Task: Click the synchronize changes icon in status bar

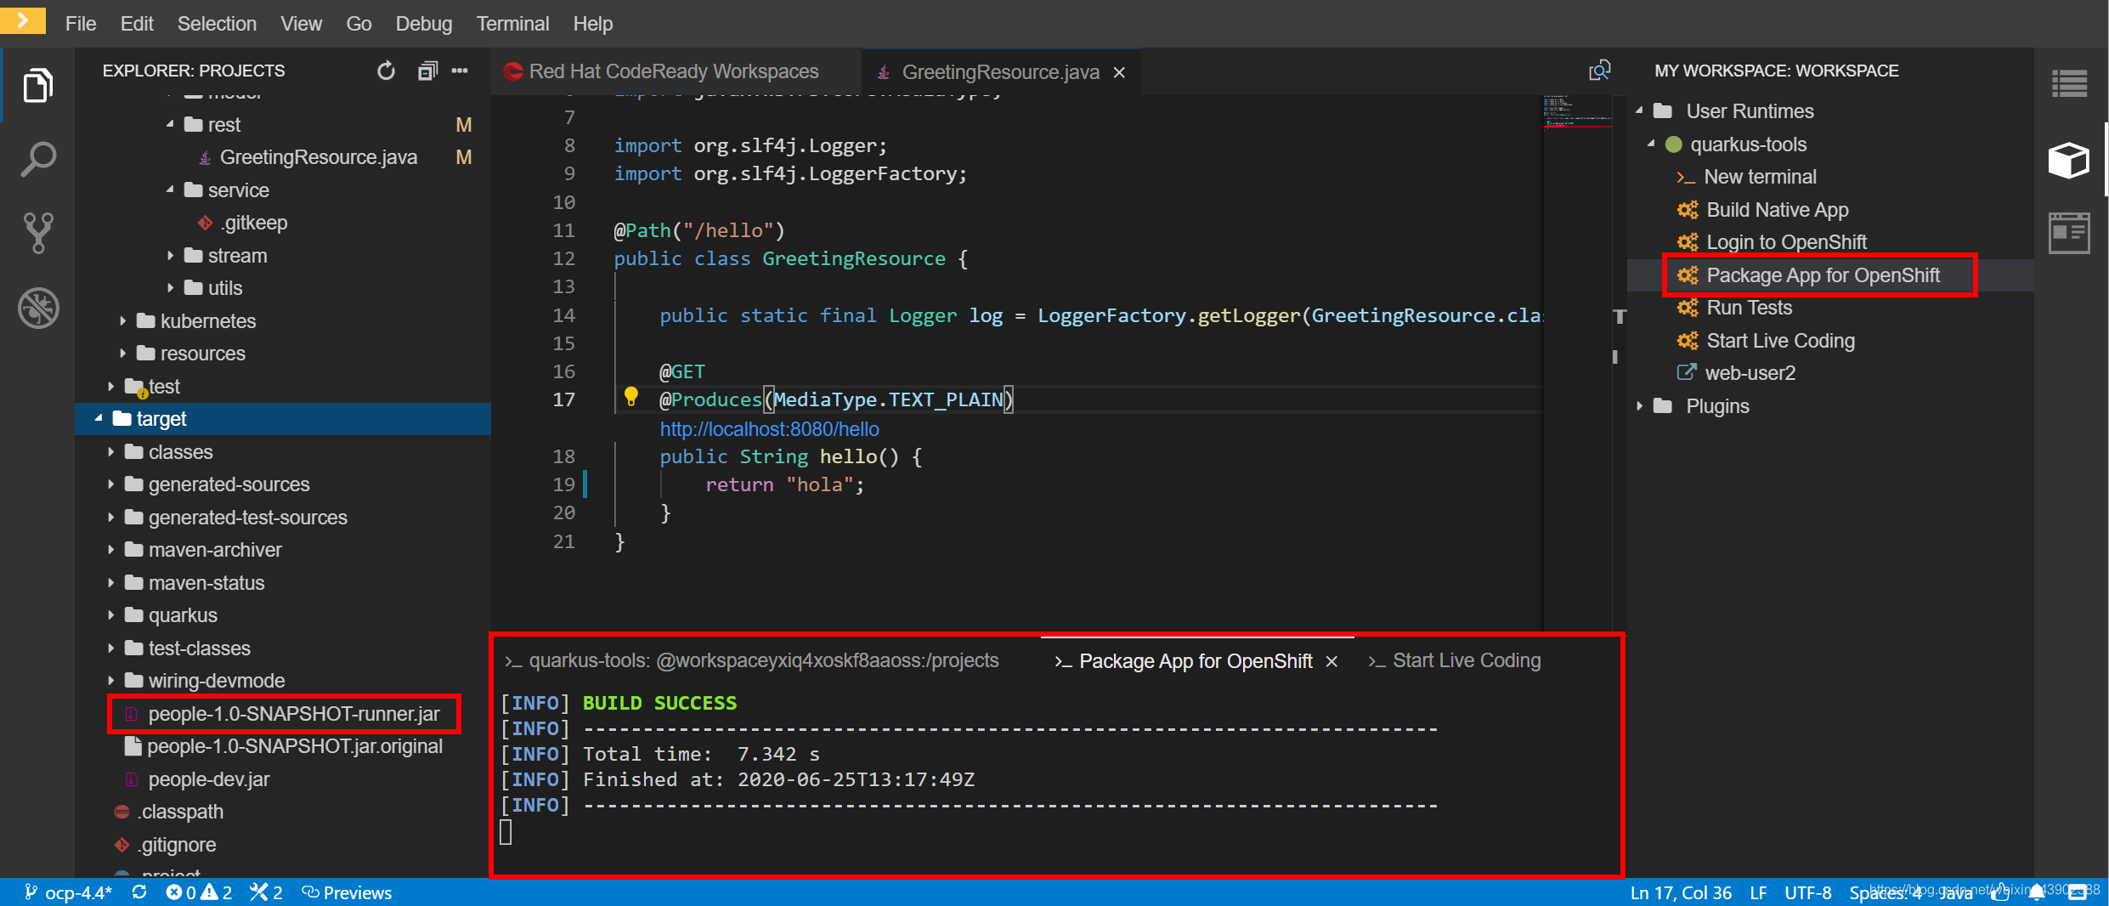Action: pos(139,892)
